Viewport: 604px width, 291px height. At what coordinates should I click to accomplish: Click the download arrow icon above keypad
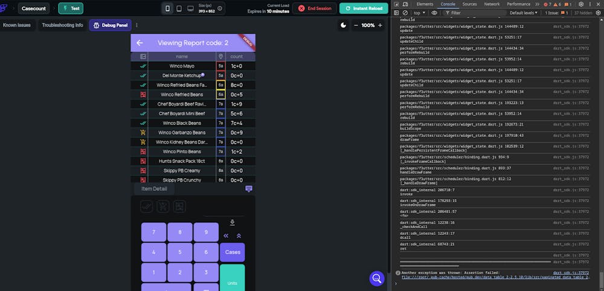pos(232,223)
